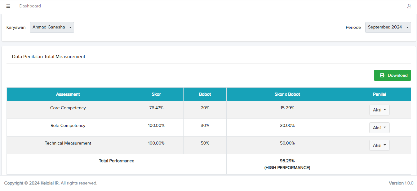Click the user profile icon
The height and width of the screenshot is (191, 417).
(x=409, y=6)
